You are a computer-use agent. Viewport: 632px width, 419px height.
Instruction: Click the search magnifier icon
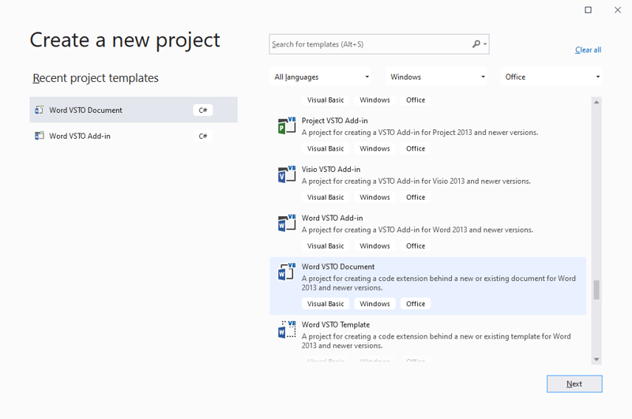coord(476,44)
